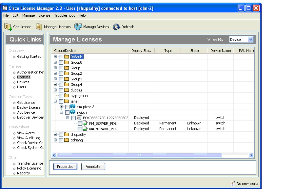The image size is (295, 194).
Task: Tick the janej group checkbox
Action: click(61, 101)
